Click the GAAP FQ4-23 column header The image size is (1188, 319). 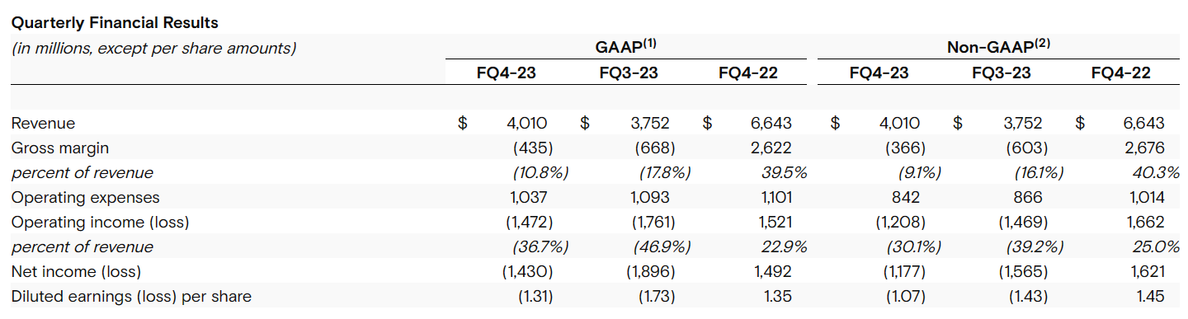coord(506,73)
